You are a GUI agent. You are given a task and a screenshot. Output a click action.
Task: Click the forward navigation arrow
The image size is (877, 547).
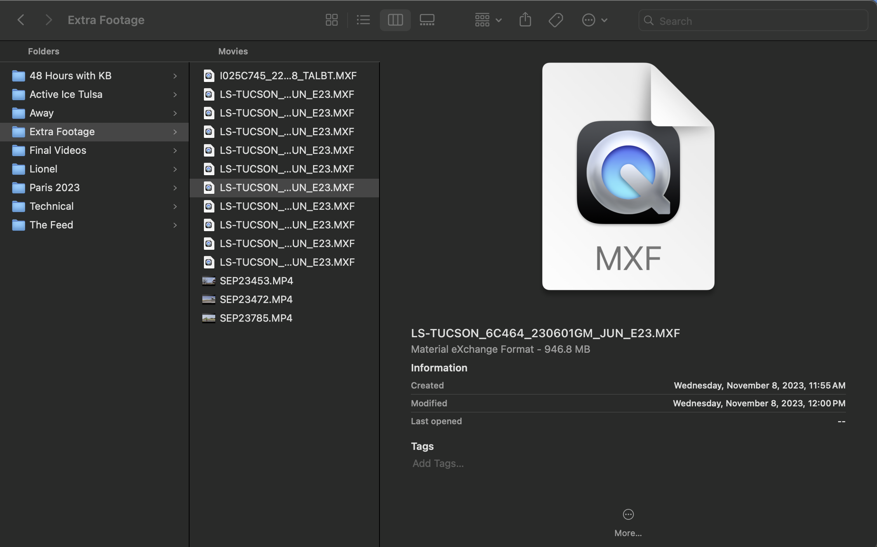pyautogui.click(x=49, y=20)
